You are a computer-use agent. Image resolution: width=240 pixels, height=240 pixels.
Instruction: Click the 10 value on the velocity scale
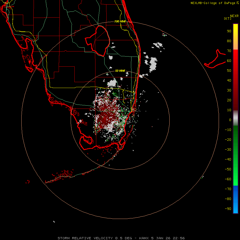pos(229,110)
